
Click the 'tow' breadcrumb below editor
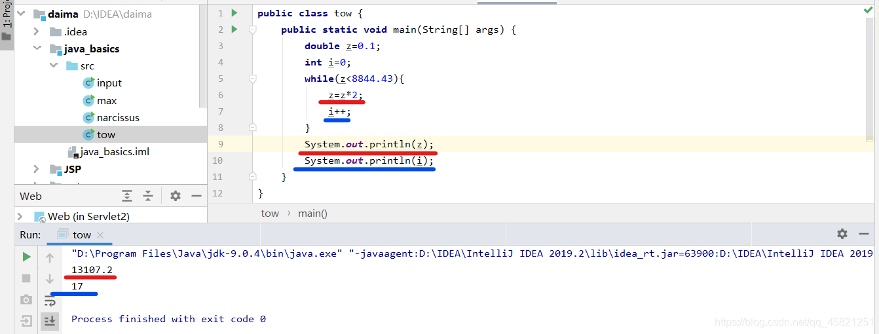click(270, 213)
